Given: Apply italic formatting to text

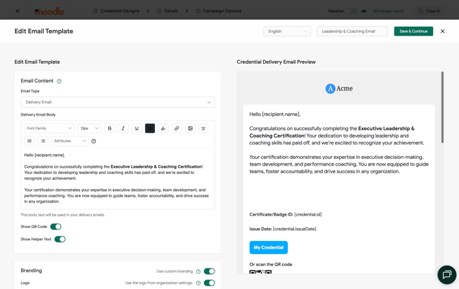Looking at the screenshot, I should click(x=123, y=129).
